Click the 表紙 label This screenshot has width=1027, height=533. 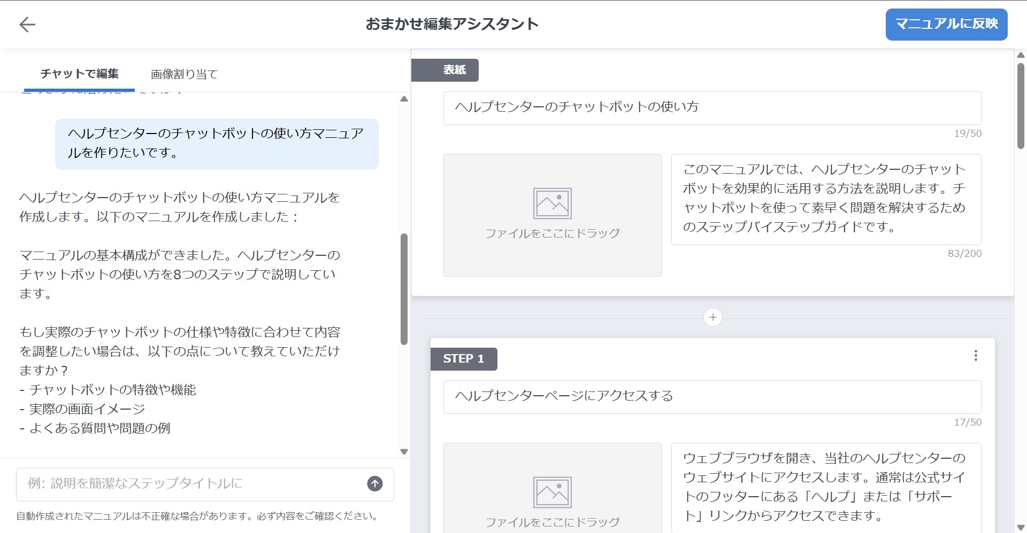(x=445, y=70)
